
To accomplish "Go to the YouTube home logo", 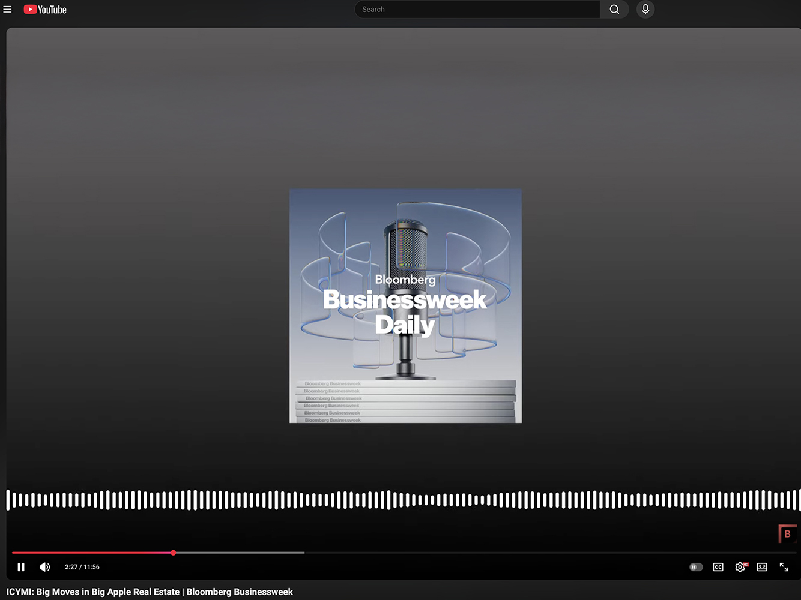I will (45, 10).
